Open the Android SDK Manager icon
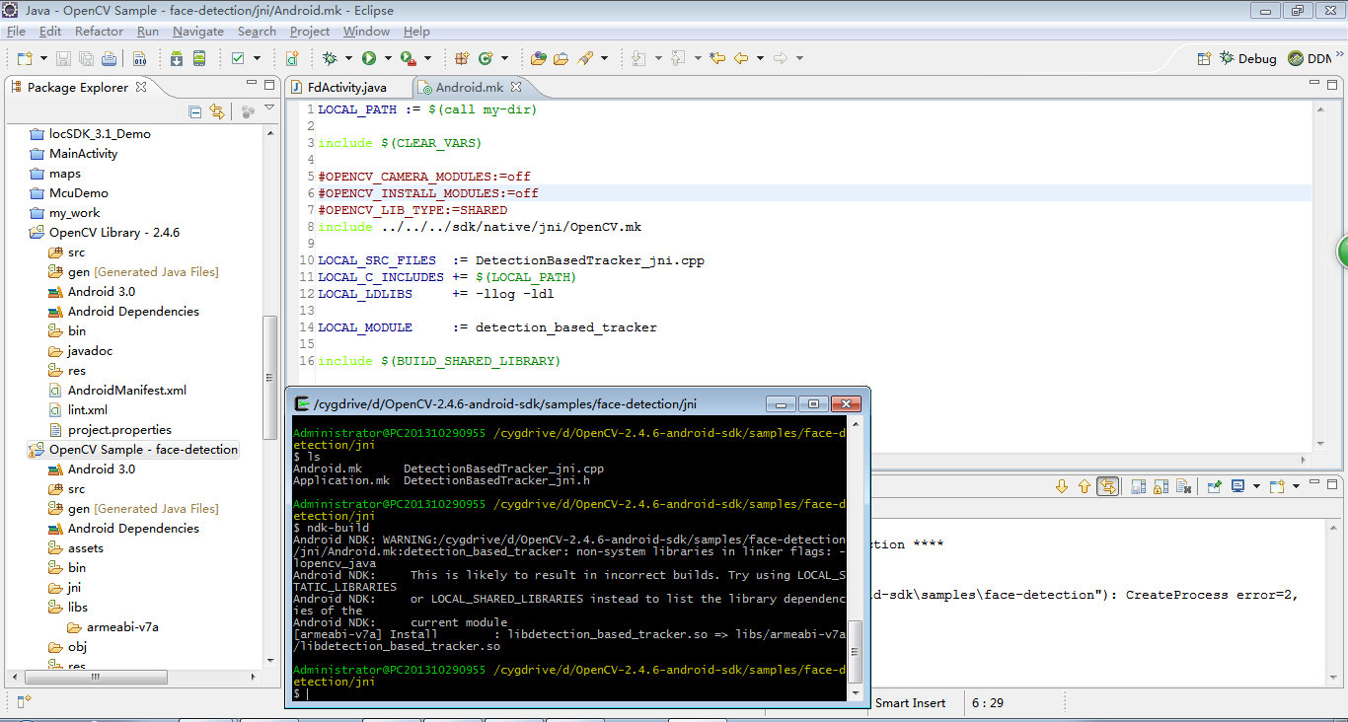 pos(176,58)
